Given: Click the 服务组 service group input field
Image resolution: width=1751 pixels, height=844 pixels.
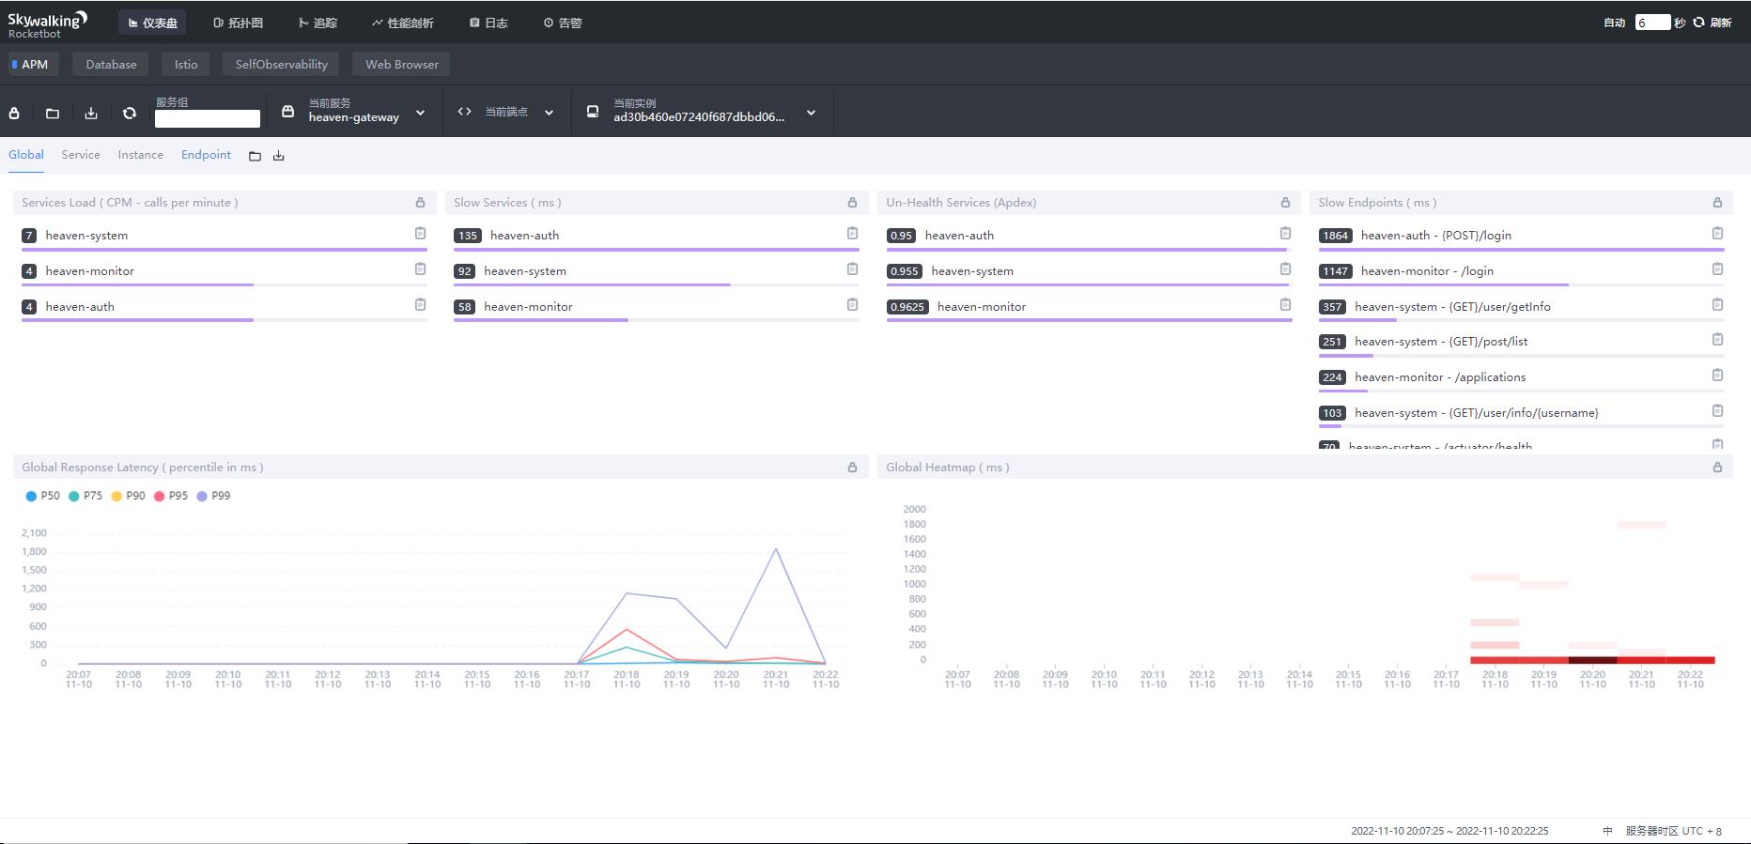Looking at the screenshot, I should pos(208,118).
